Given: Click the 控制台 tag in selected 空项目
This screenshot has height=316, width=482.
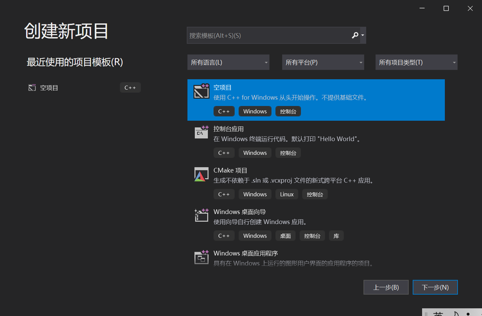Looking at the screenshot, I should pos(288,111).
